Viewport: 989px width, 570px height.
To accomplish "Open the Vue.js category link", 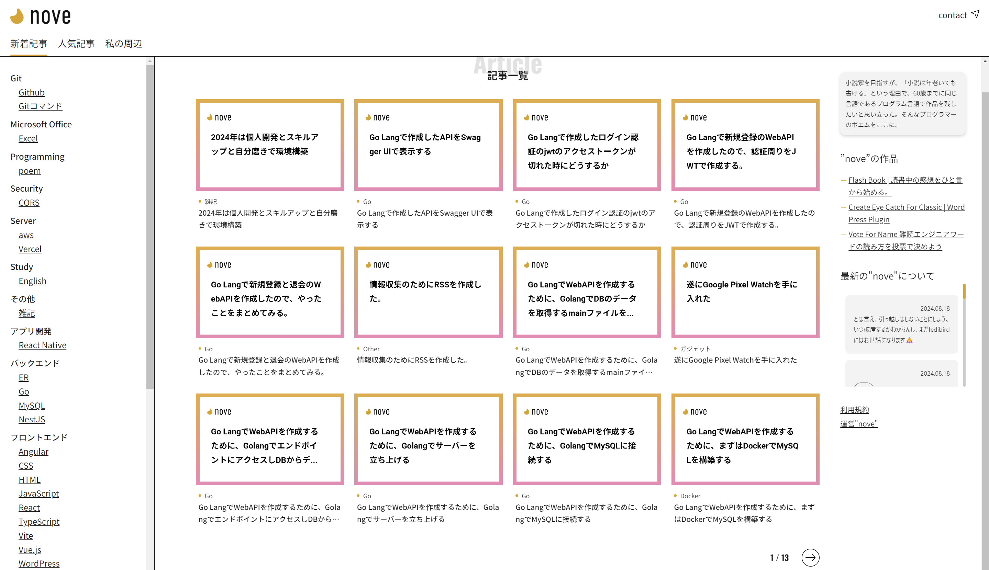I will point(30,550).
